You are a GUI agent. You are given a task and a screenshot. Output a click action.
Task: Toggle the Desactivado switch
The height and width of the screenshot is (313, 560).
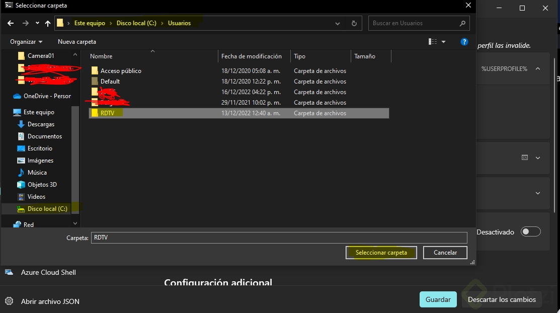pyautogui.click(x=530, y=232)
